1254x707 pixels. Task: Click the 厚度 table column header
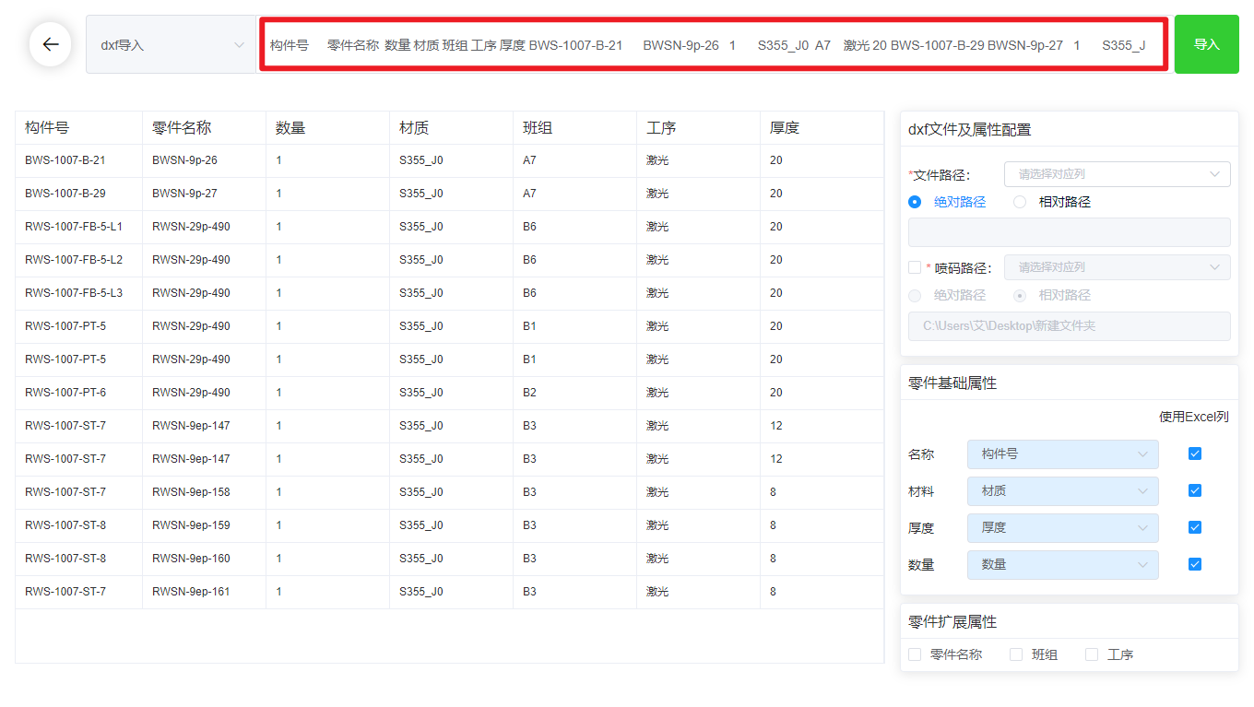click(822, 128)
